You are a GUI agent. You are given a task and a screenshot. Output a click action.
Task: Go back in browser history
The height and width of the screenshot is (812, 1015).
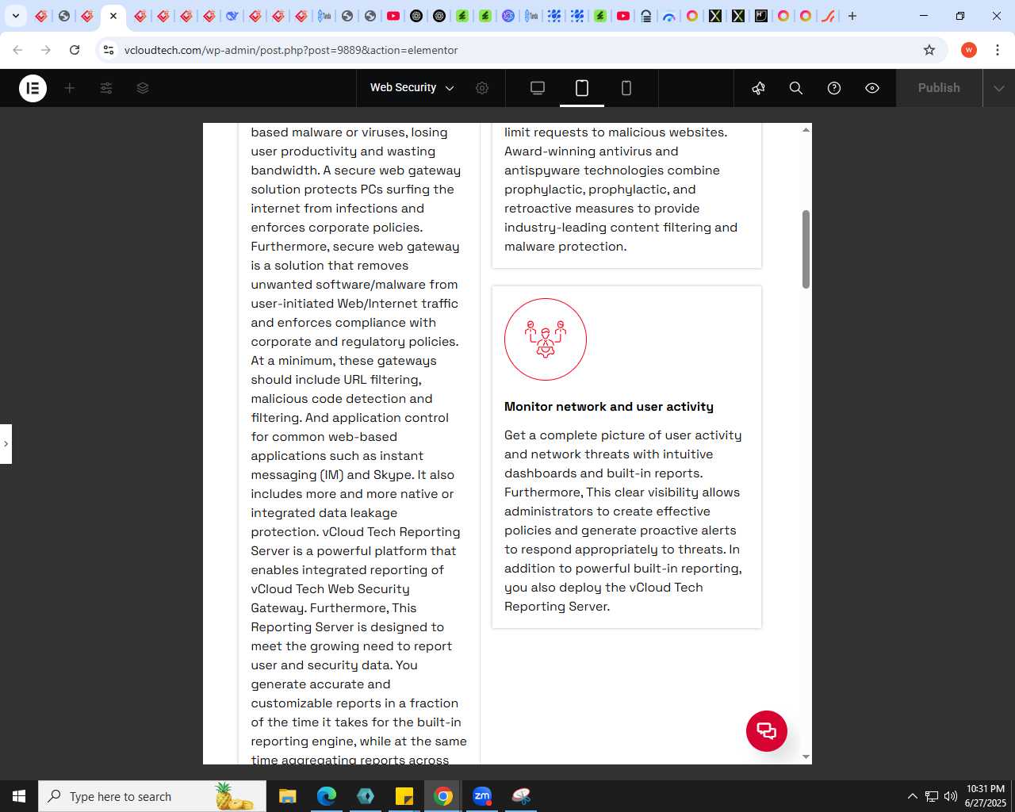coord(17,50)
